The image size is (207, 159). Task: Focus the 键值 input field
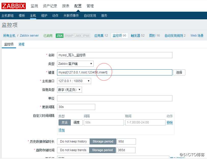pyautogui.click(x=115, y=72)
